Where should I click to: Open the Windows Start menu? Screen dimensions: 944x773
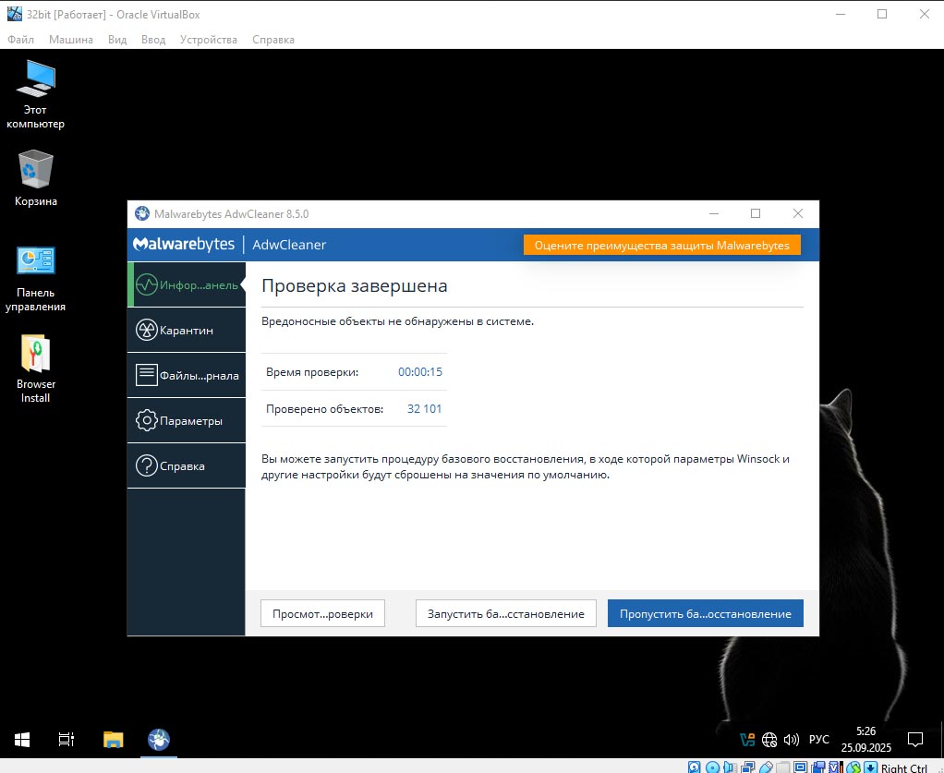pos(22,739)
